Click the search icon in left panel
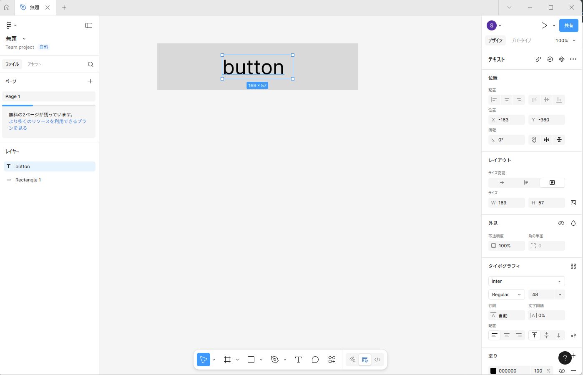The image size is (583, 375). [90, 64]
